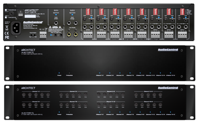Screen dimensions: 198x123
Task: Click the GND/+12V/Trigger terminal block
Action: click(x=43, y=34)
